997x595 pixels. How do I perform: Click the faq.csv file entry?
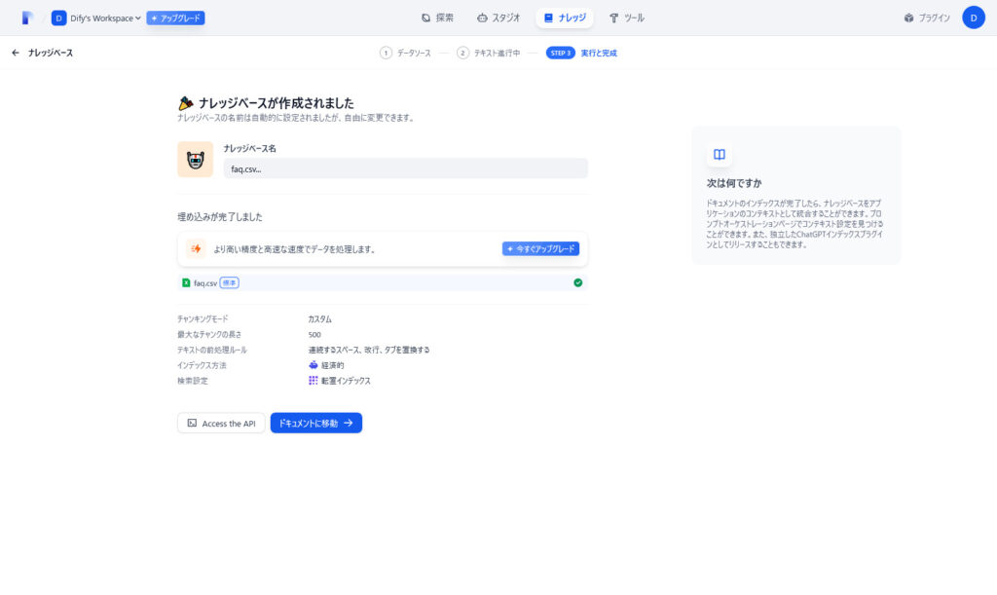(x=204, y=282)
